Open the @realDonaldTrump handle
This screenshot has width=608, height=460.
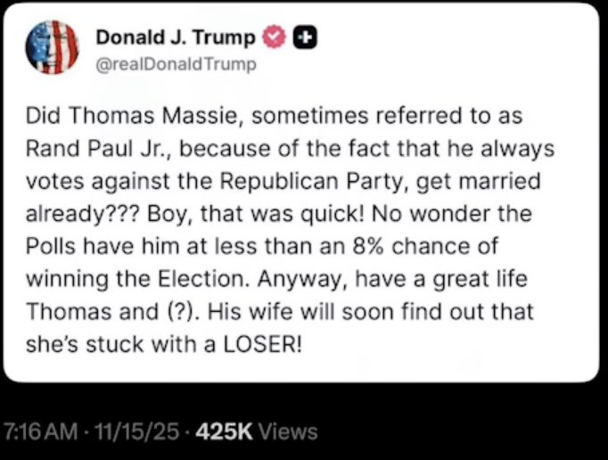(175, 63)
